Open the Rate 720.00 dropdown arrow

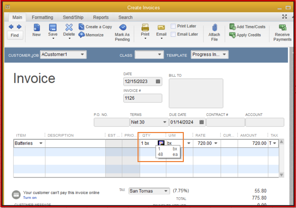pyautogui.click(x=216, y=143)
